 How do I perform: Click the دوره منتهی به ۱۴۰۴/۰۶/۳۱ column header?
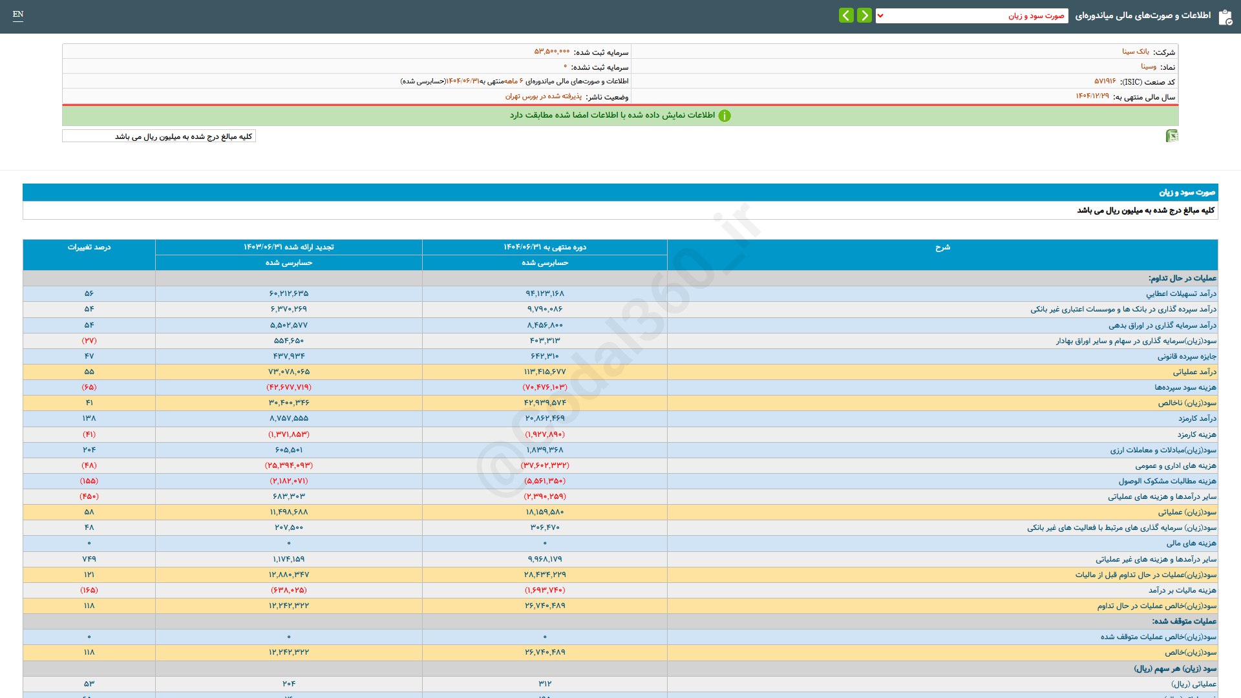(x=545, y=248)
